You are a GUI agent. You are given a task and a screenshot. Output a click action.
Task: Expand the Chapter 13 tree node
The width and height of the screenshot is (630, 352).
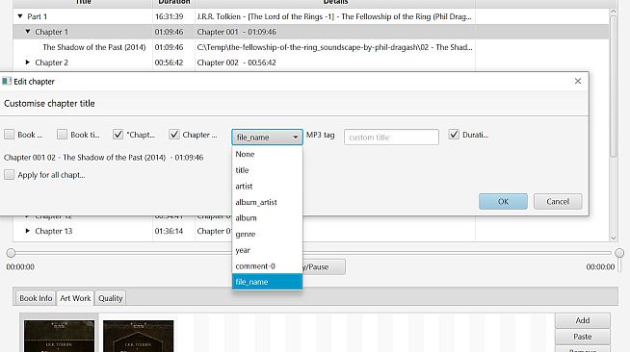tap(28, 231)
